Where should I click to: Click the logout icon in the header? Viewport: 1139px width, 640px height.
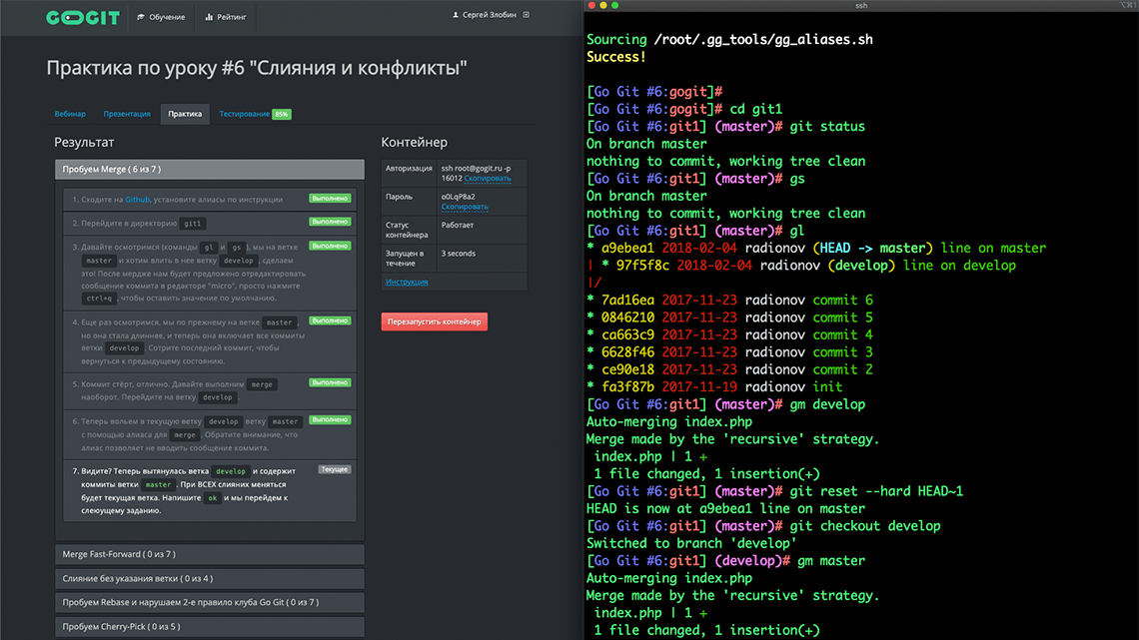point(527,15)
